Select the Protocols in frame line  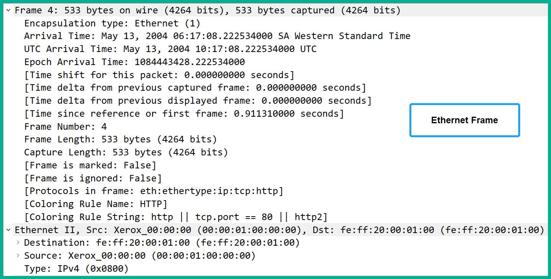153,191
